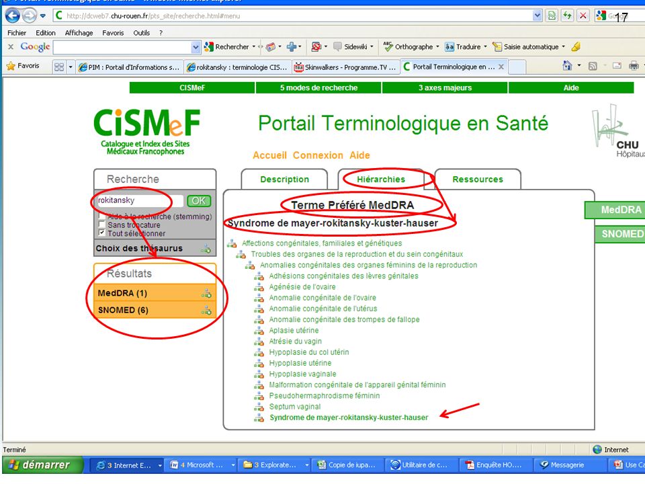Screen dimensions: 645x484
Task: Click the démarrer Start button
Action: (42, 465)
